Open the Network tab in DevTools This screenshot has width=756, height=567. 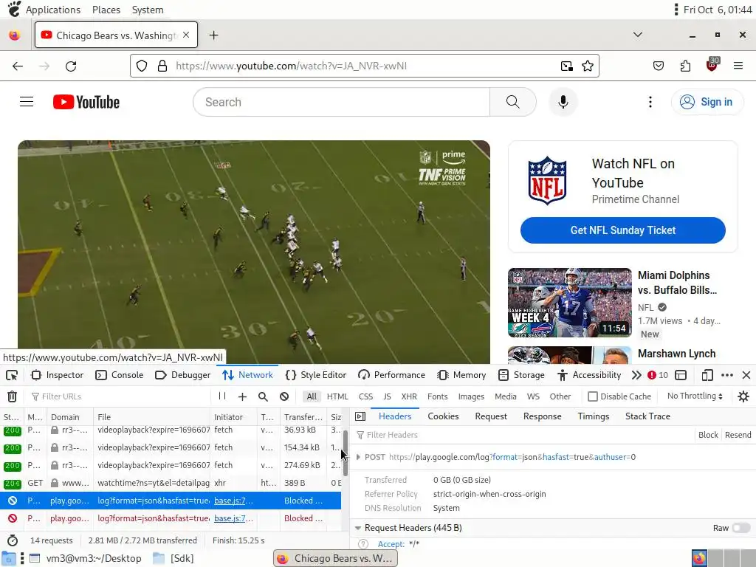coord(248,375)
